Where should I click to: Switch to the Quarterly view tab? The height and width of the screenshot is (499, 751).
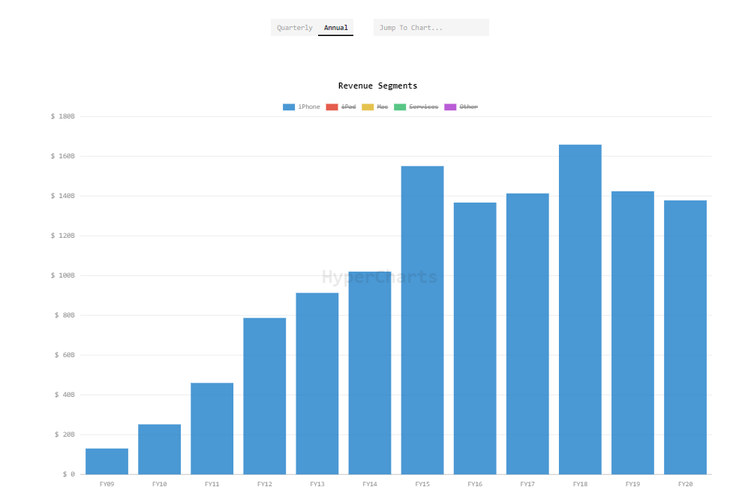tap(294, 28)
